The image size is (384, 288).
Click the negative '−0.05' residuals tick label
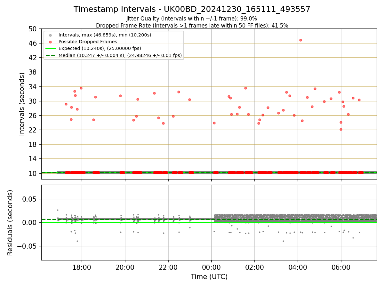coord(27,246)
